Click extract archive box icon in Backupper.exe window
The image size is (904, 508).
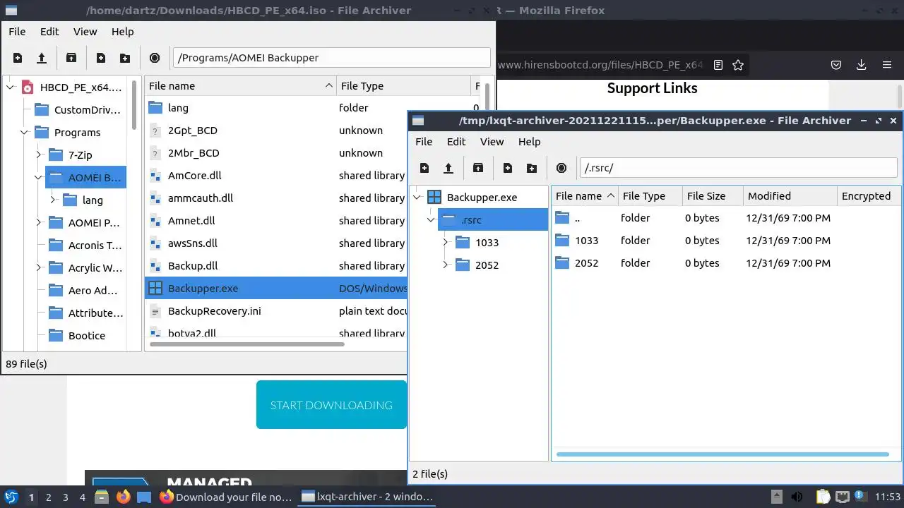click(x=478, y=168)
